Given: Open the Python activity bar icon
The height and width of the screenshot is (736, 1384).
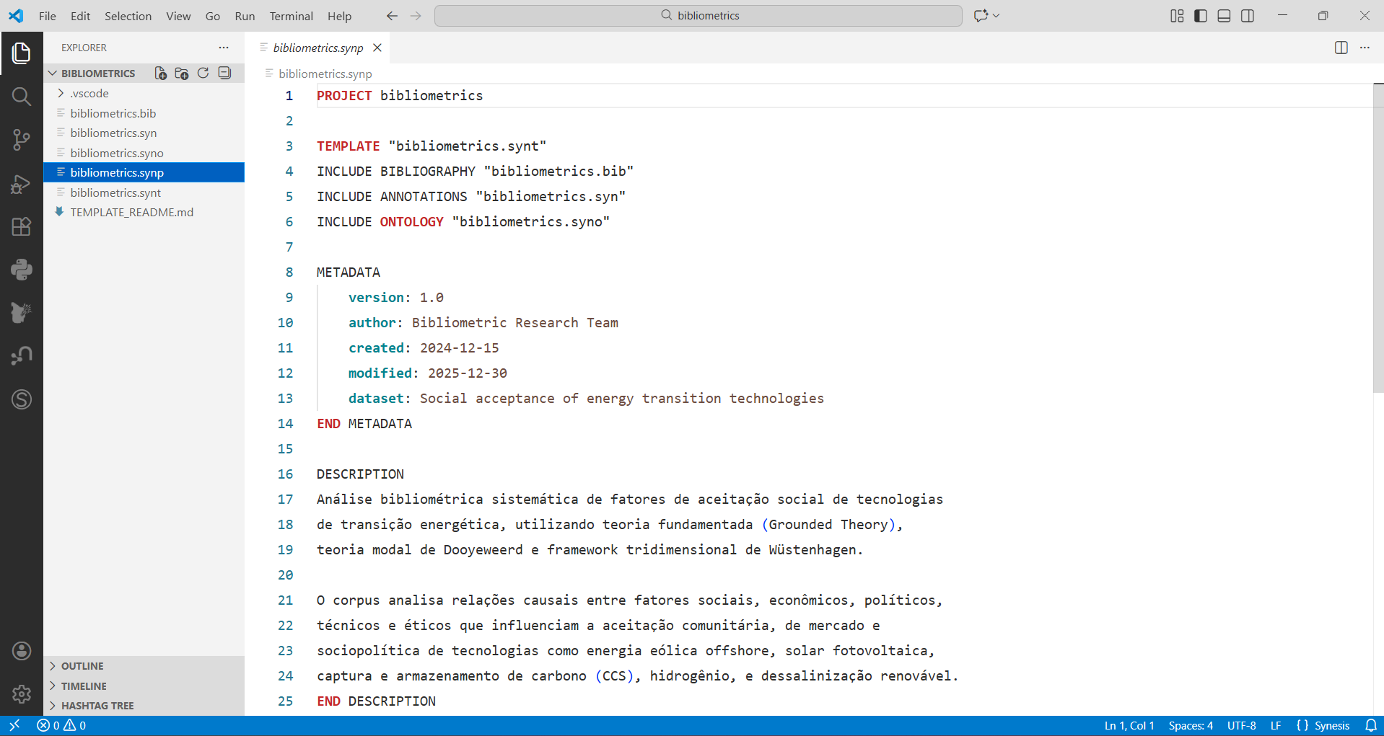Looking at the screenshot, I should 22,270.
